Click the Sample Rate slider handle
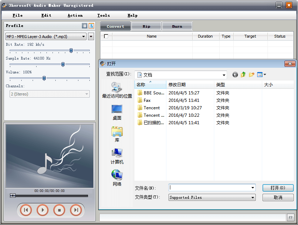The width and height of the screenshot is (298, 225). pyautogui.click(x=63, y=64)
